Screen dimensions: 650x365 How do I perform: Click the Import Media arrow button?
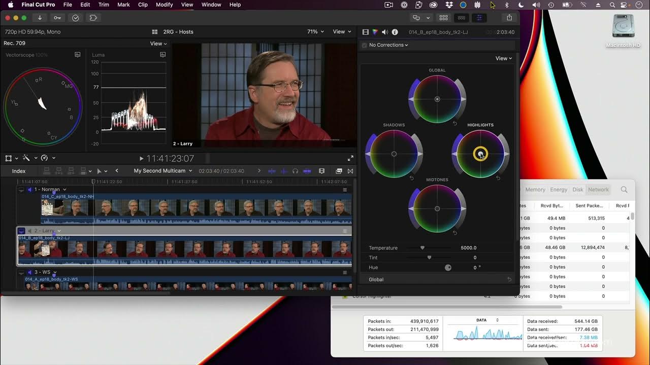click(40, 18)
